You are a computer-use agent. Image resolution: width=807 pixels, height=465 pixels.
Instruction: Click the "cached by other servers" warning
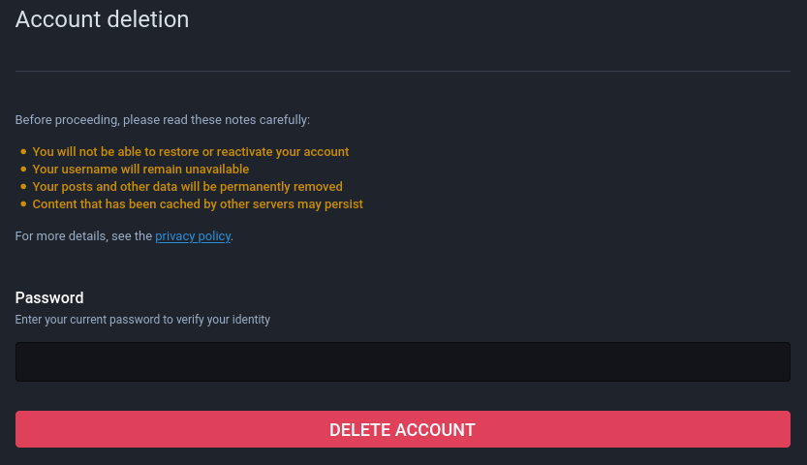point(198,204)
